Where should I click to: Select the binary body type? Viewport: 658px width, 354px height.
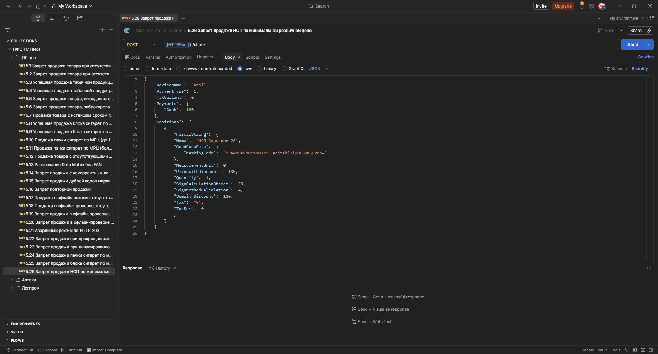click(x=267, y=69)
